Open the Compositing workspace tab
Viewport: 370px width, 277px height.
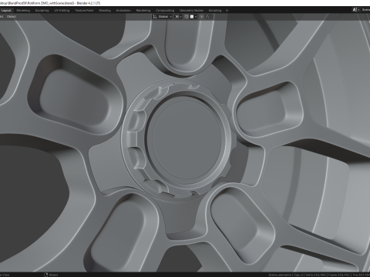click(165, 10)
